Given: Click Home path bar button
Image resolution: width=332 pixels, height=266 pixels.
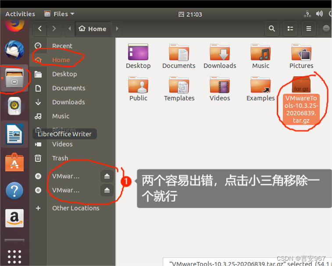Looking at the screenshot, I should pyautogui.click(x=93, y=28).
